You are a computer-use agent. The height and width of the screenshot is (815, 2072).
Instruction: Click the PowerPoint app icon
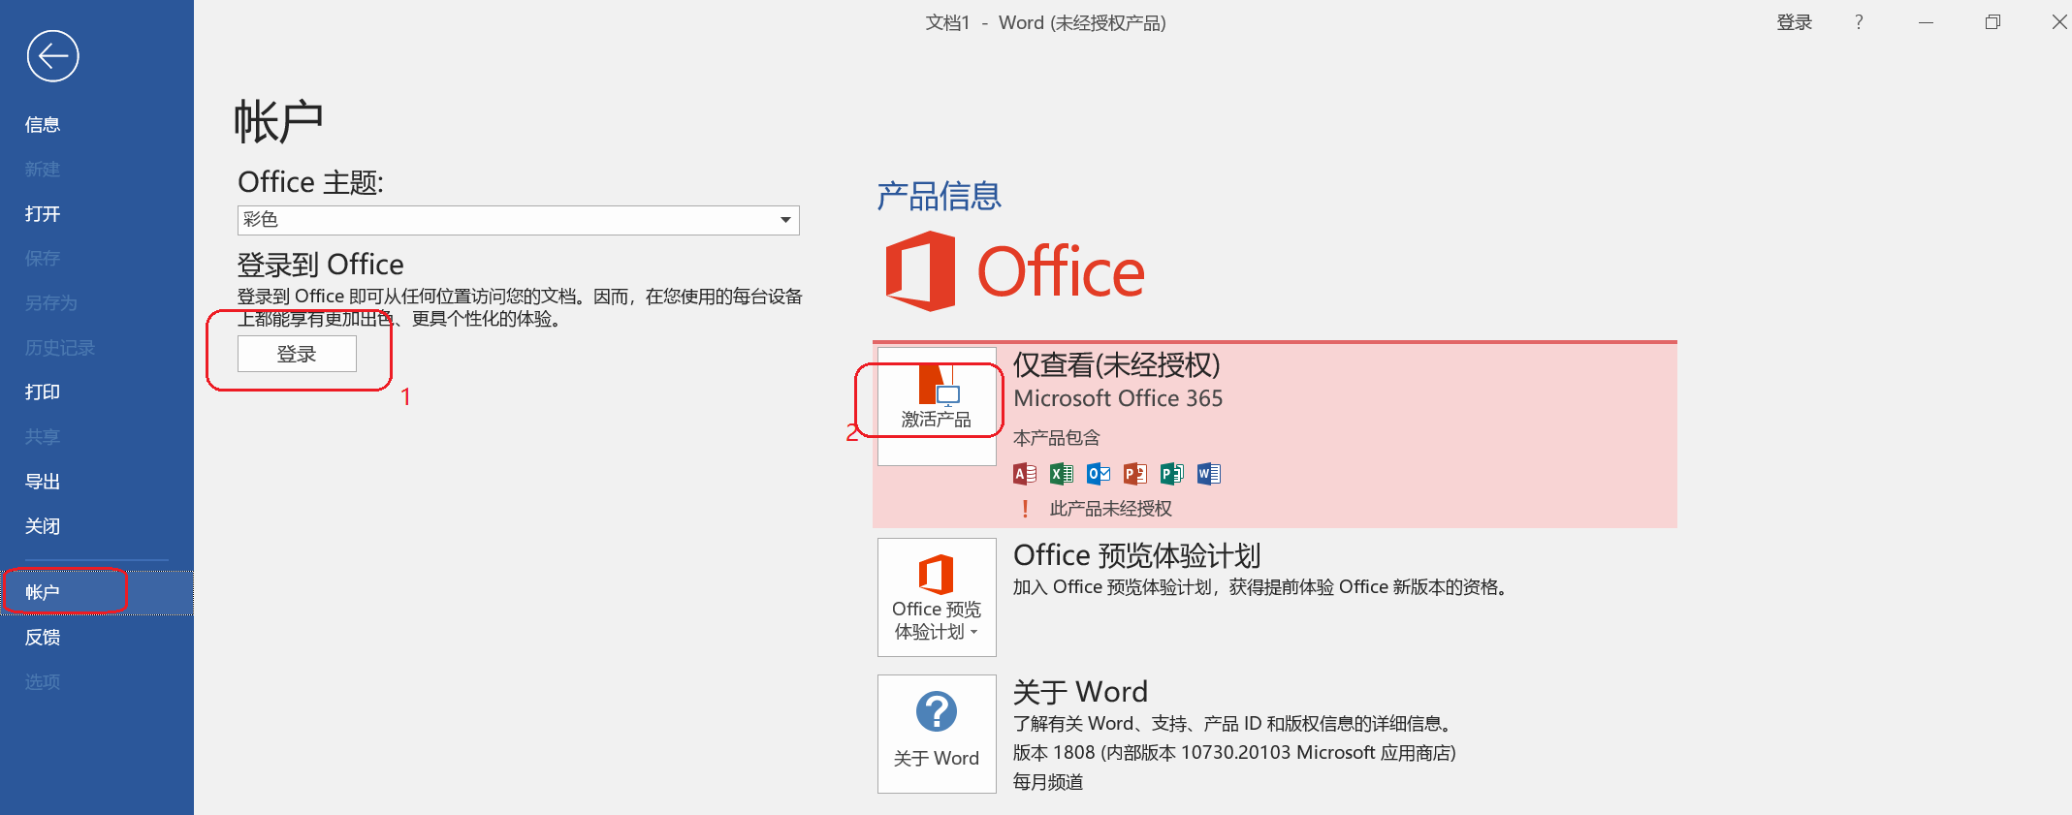[x=1135, y=474]
